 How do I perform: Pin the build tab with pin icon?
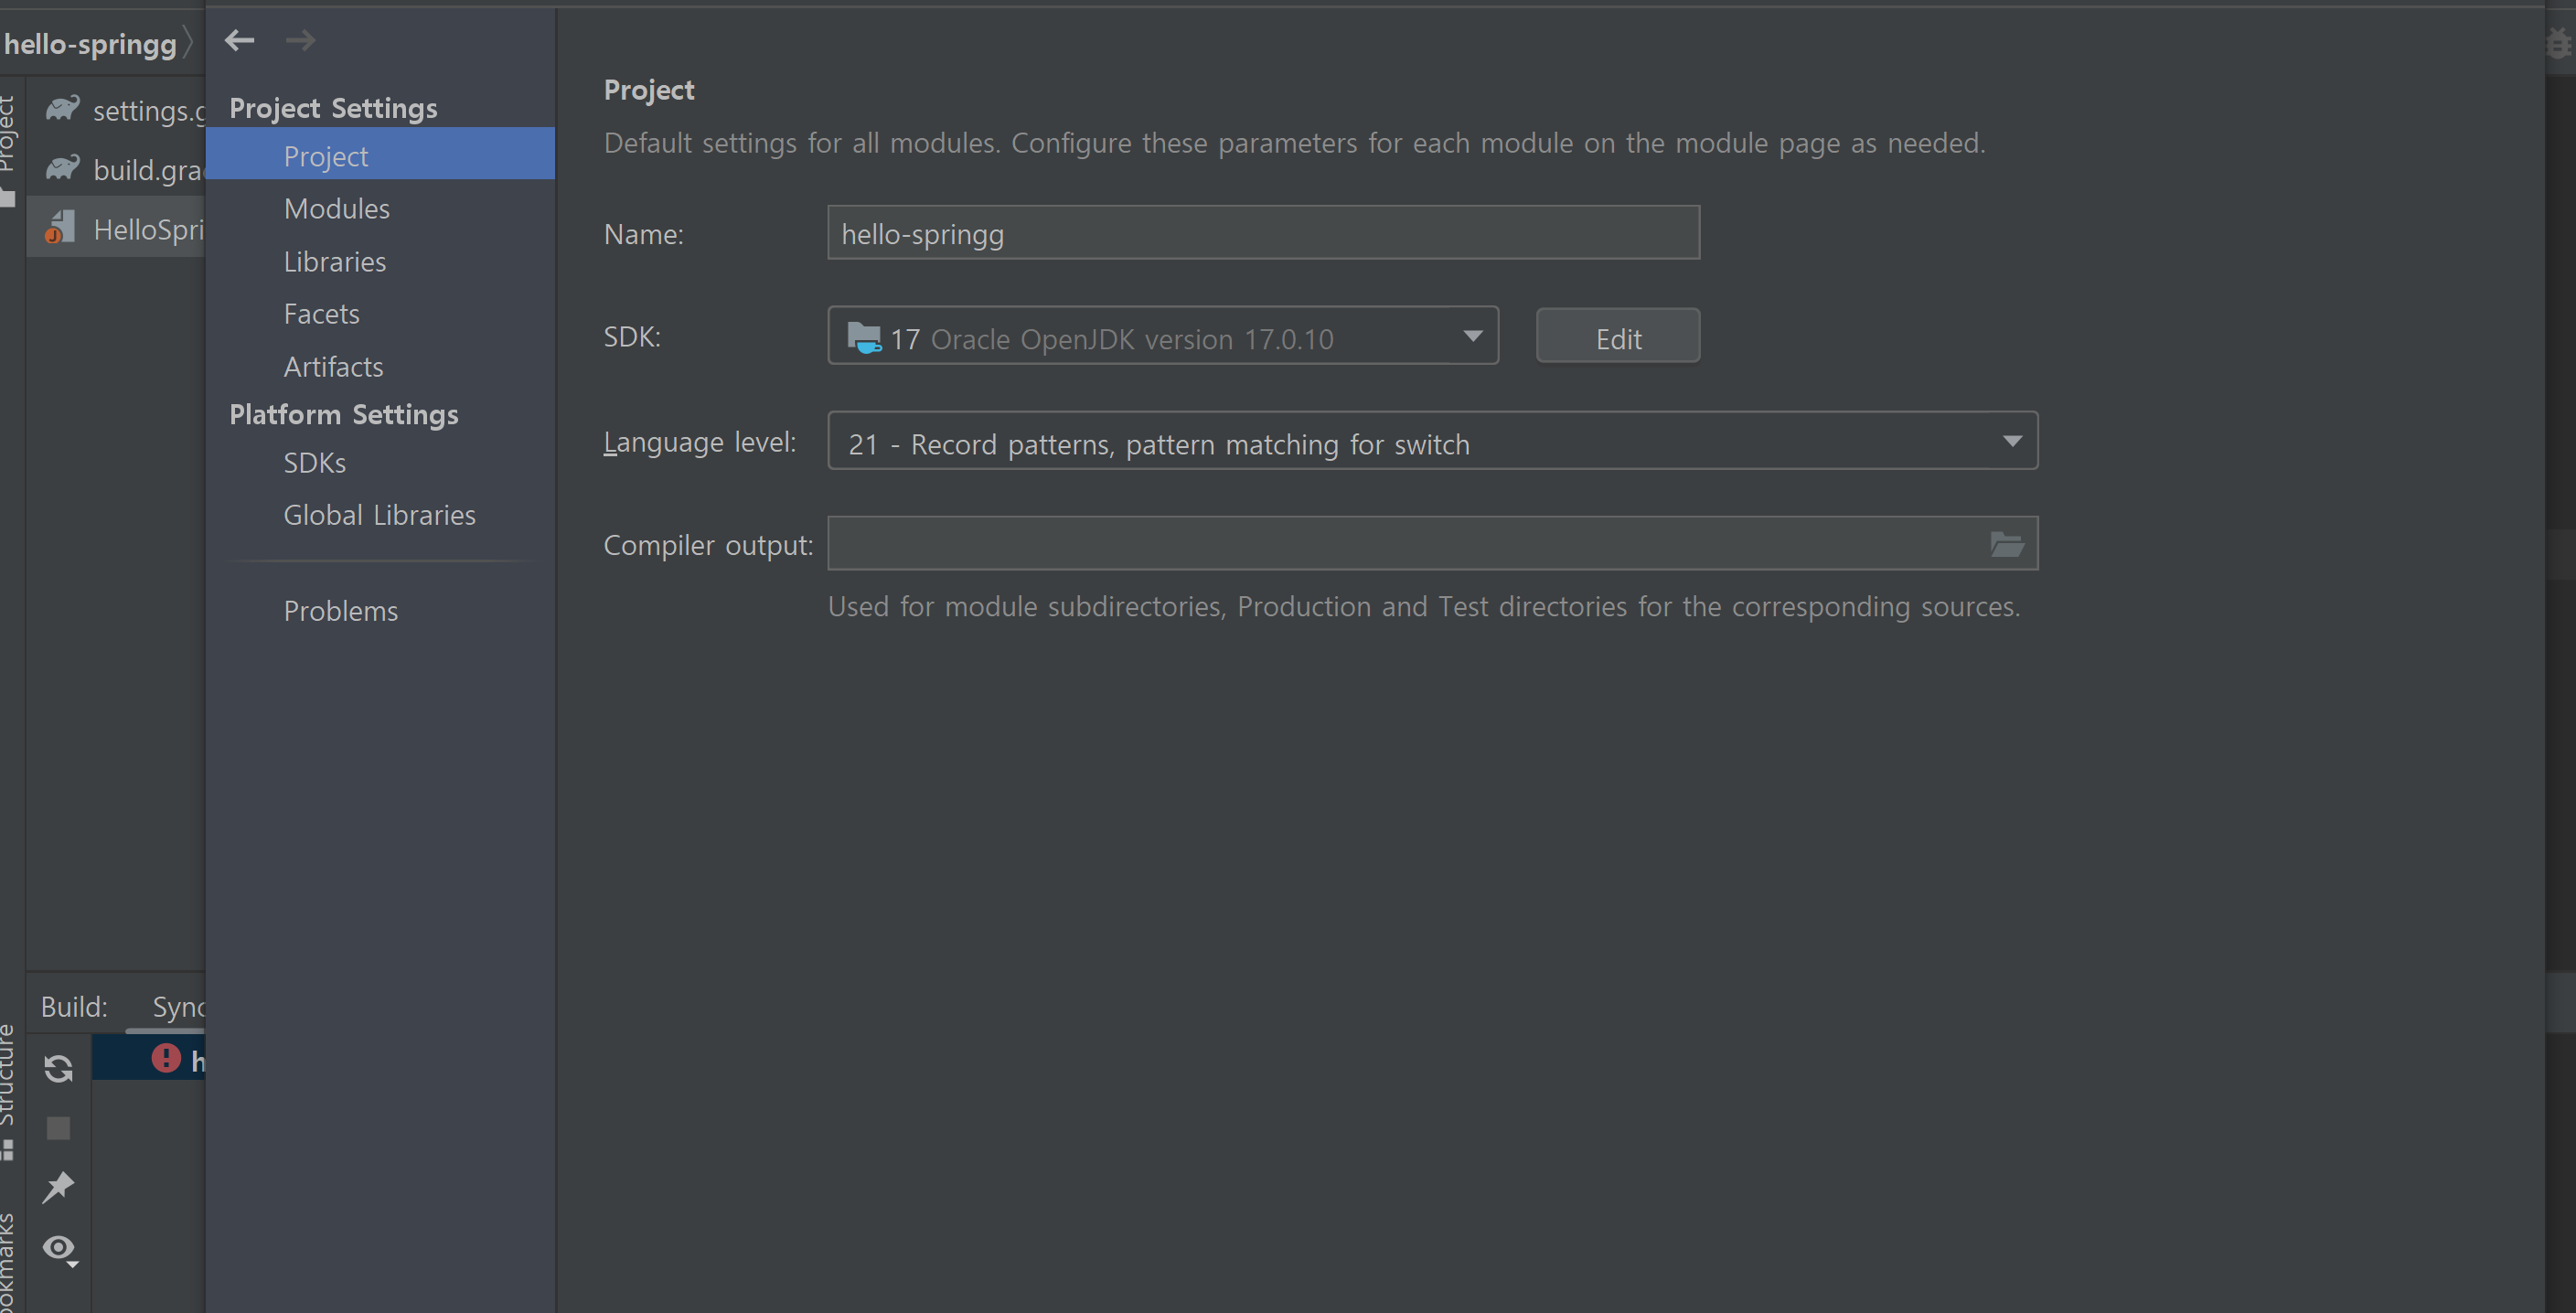(59, 1187)
